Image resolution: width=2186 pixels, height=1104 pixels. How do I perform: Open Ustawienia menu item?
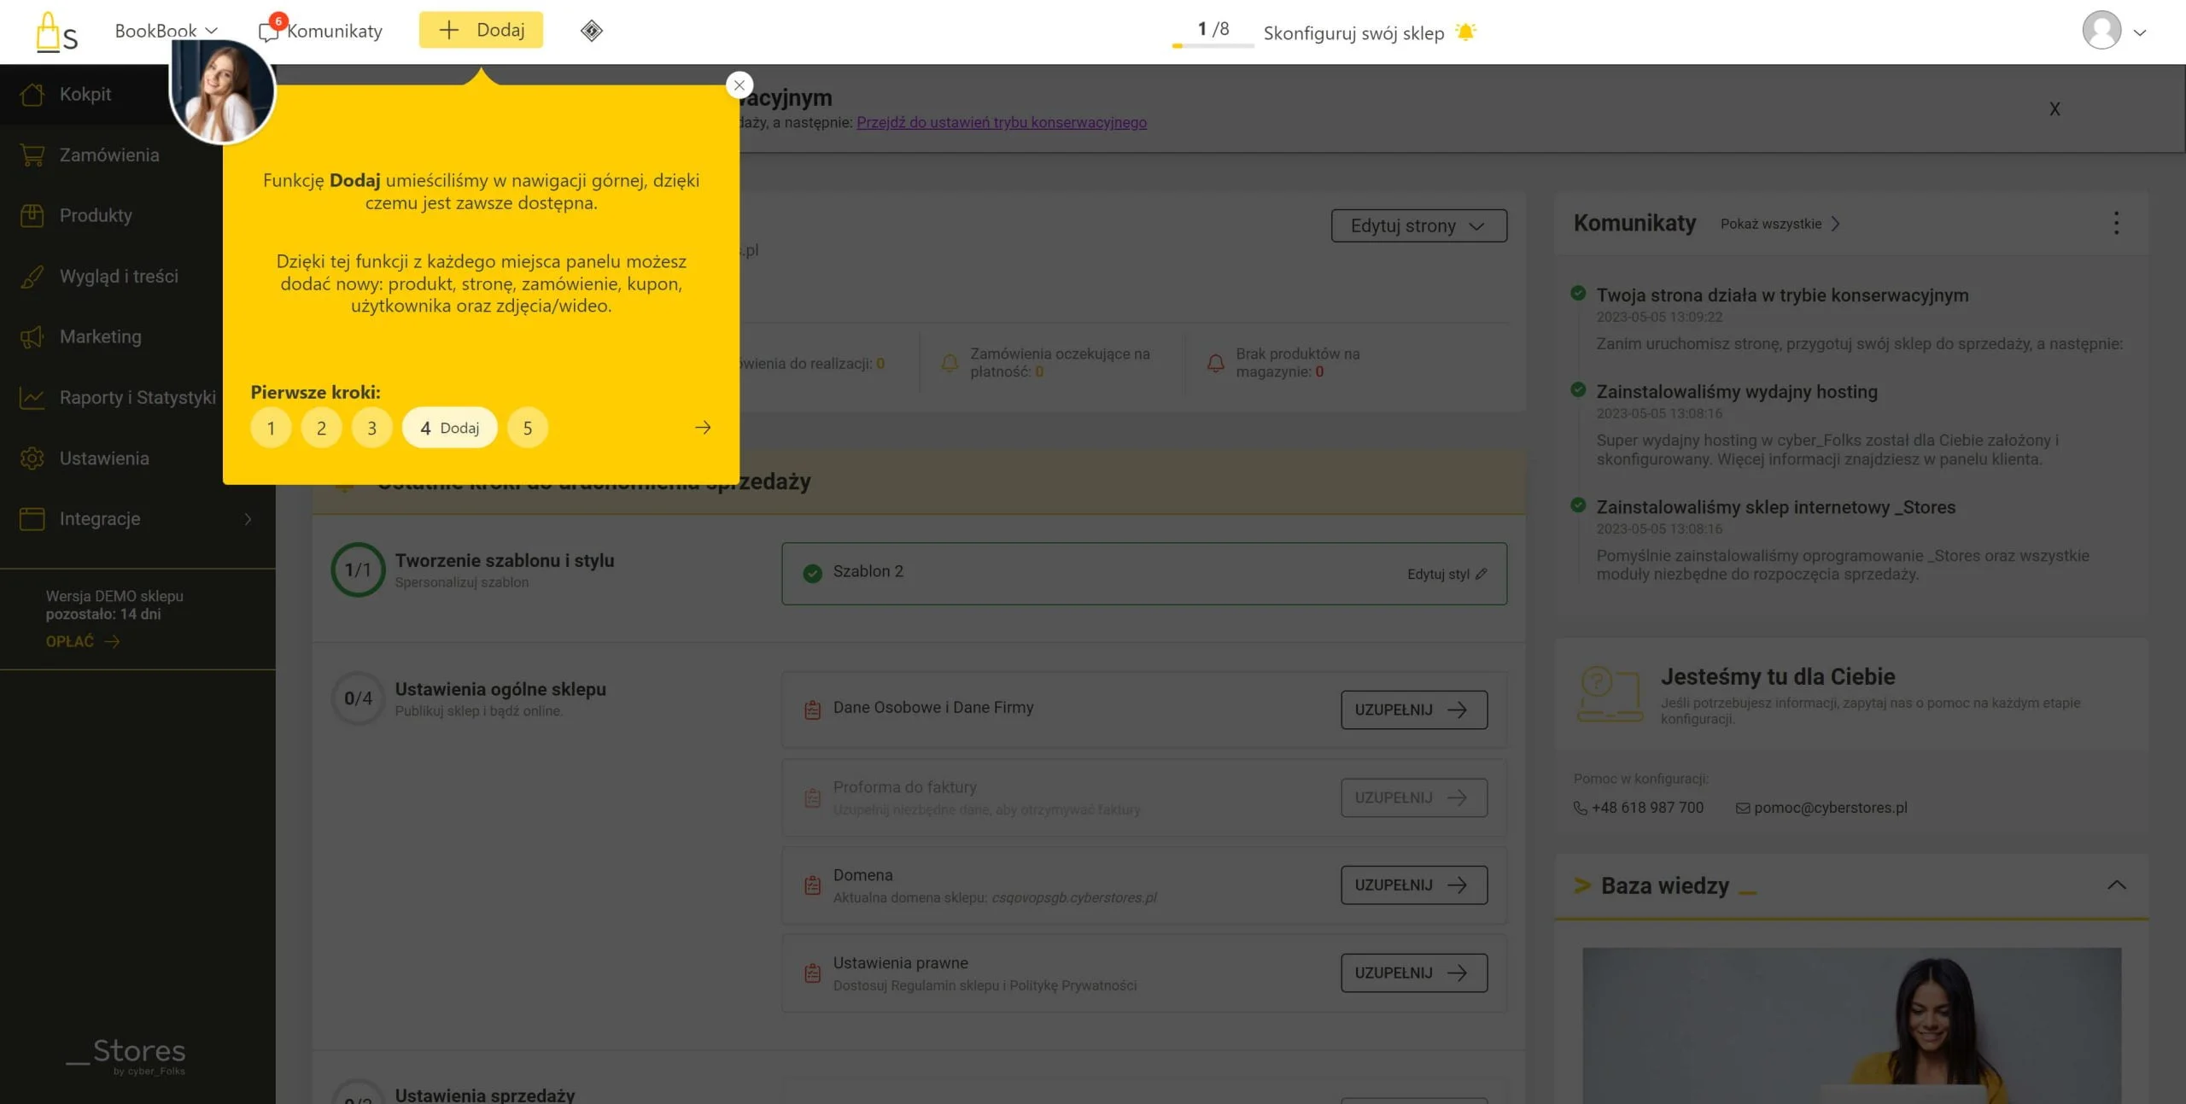coord(104,458)
